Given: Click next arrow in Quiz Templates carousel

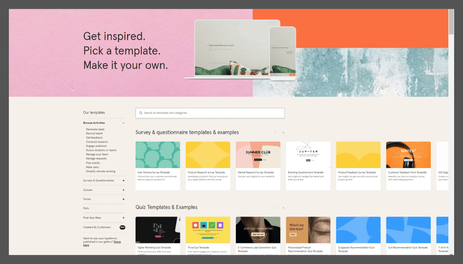Looking at the screenshot, I should click(283, 208).
